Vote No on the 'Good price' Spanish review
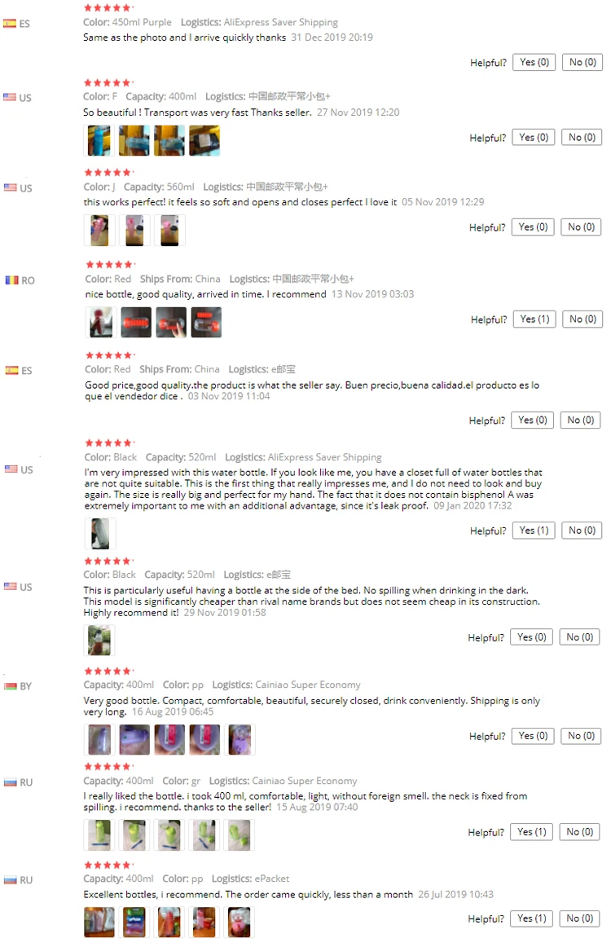This screenshot has height=947, width=611. tap(581, 420)
